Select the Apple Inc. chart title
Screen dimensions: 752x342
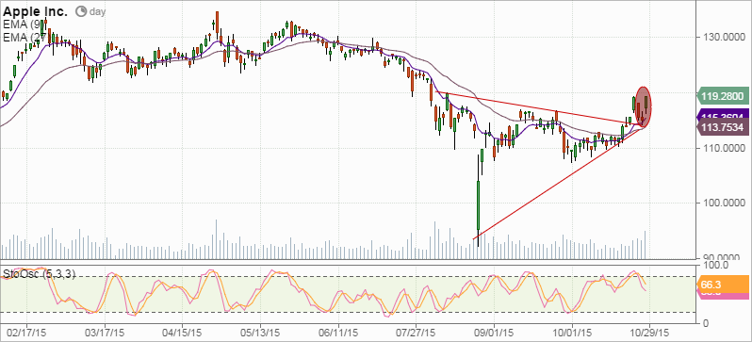click(x=35, y=11)
